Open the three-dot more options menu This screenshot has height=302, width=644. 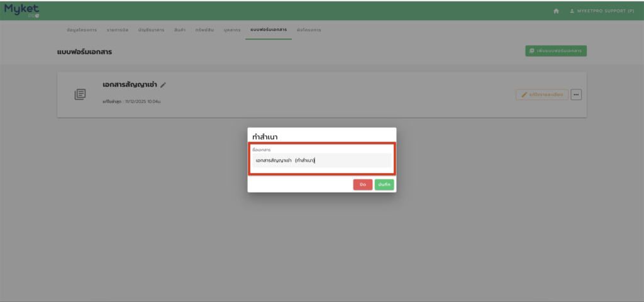(x=576, y=94)
